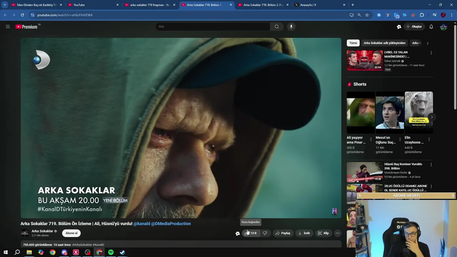Open a new browser tab with plus

pyautogui.click(x=353, y=5)
